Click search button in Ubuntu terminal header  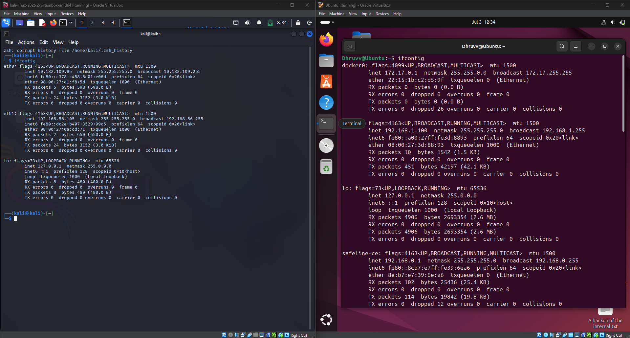pos(562,46)
